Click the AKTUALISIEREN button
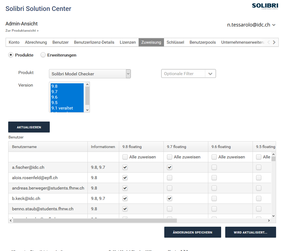Image resolution: width=284 pixels, height=251 pixels. (29, 127)
